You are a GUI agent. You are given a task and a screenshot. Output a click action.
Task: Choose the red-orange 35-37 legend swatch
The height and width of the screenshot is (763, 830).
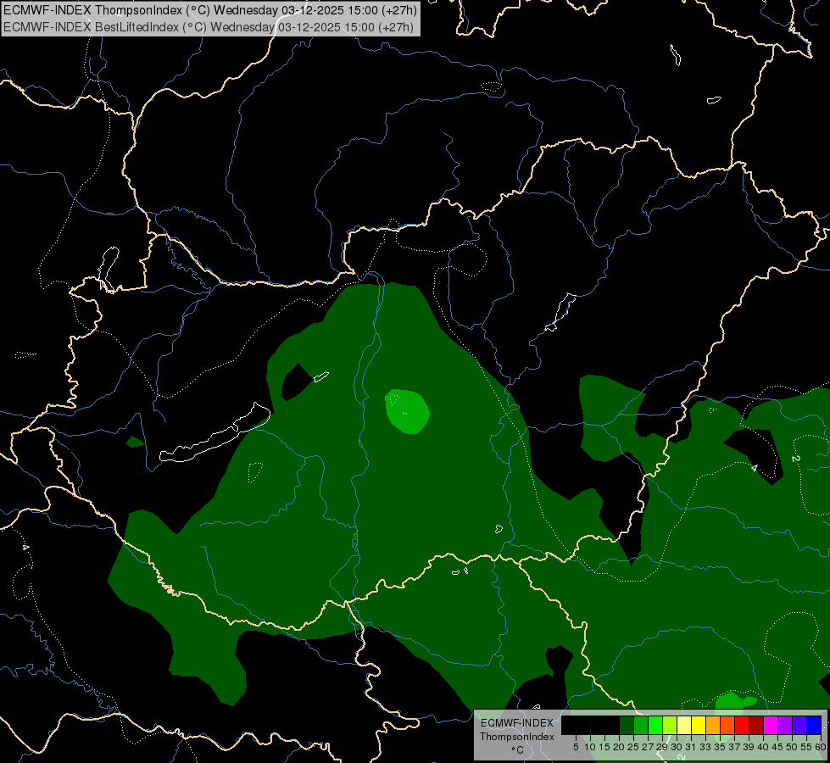point(727,725)
